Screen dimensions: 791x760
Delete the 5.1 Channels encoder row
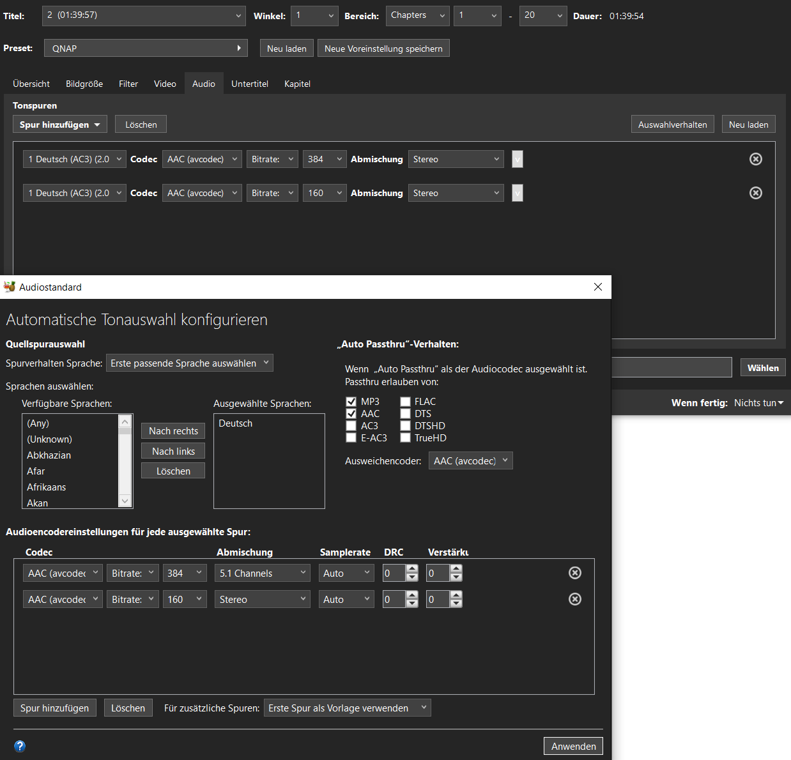pyautogui.click(x=575, y=573)
